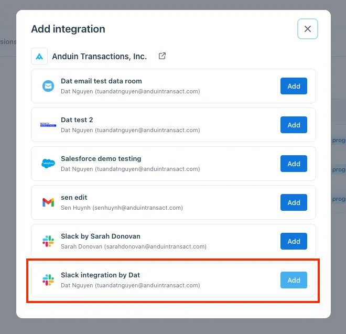
Task: Add the sen edit integration
Action: click(294, 202)
